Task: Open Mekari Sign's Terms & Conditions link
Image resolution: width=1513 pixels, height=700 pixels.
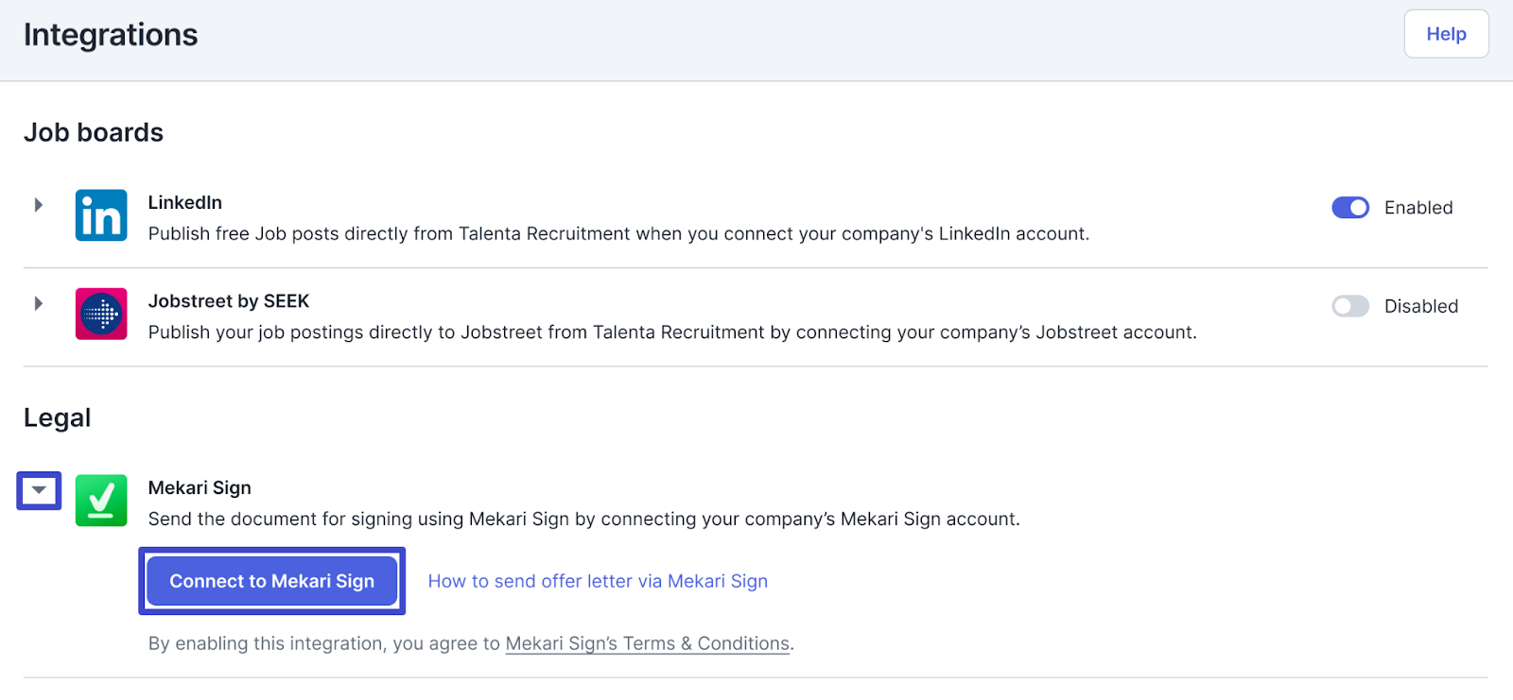Action: 648,643
